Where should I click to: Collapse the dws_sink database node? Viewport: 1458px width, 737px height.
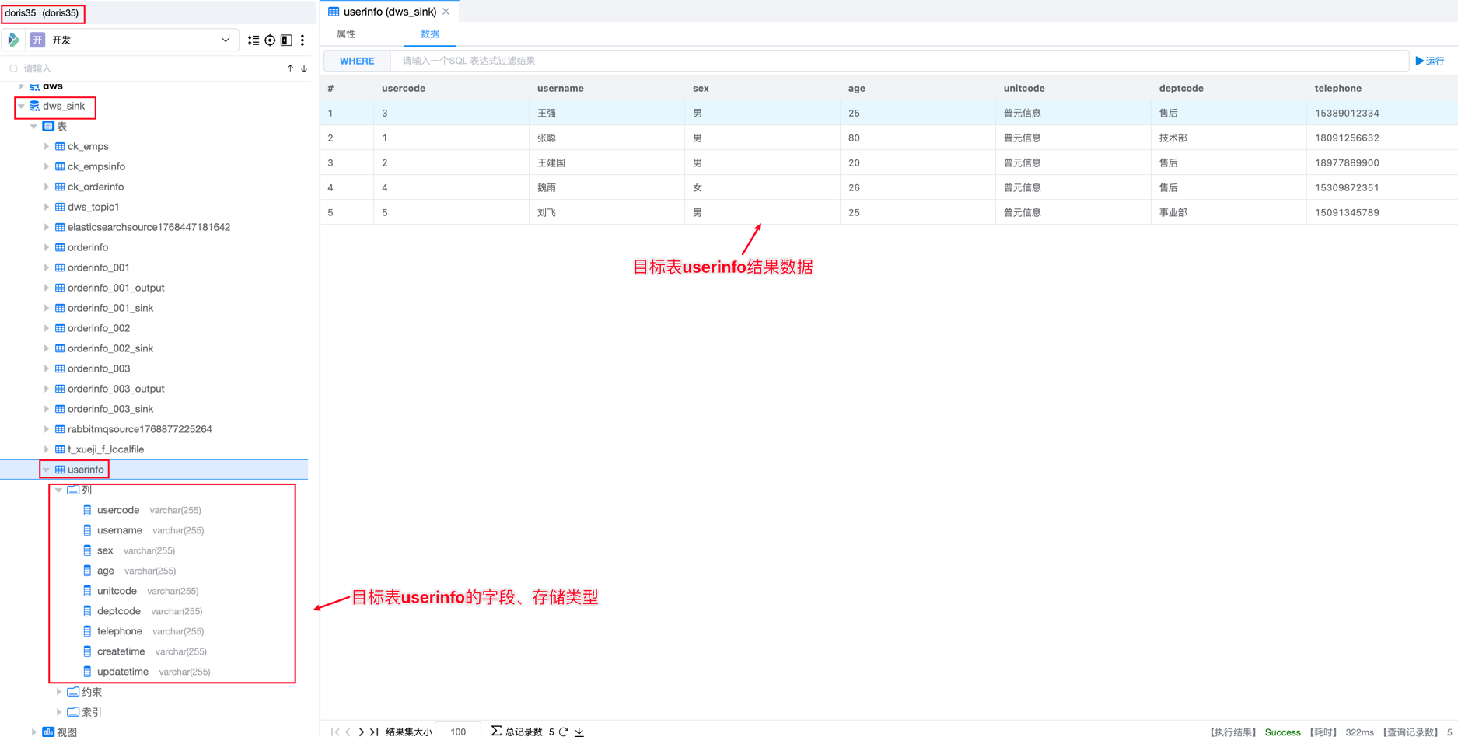[22, 107]
